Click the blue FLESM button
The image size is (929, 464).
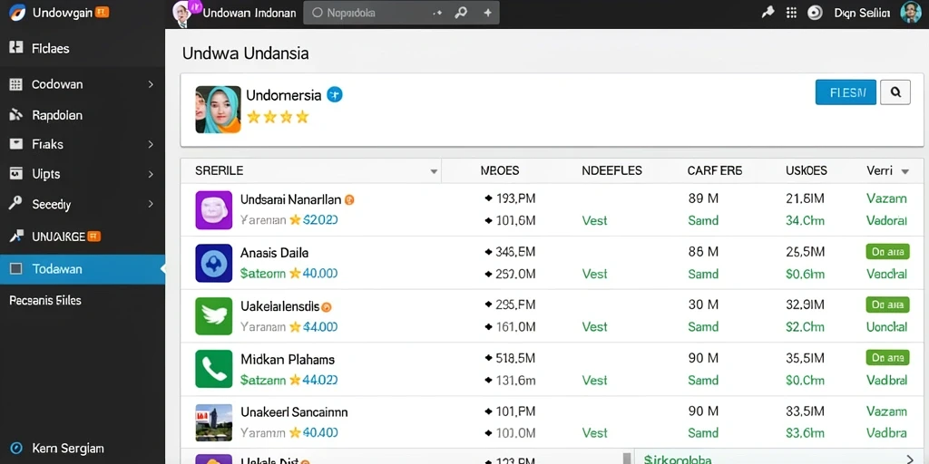[846, 92]
